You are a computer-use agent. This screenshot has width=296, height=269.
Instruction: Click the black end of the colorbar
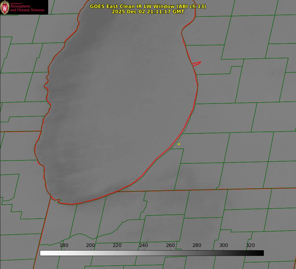click(261, 253)
